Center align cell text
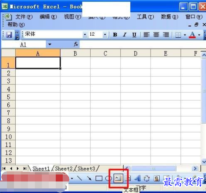 [x=156, y=35]
